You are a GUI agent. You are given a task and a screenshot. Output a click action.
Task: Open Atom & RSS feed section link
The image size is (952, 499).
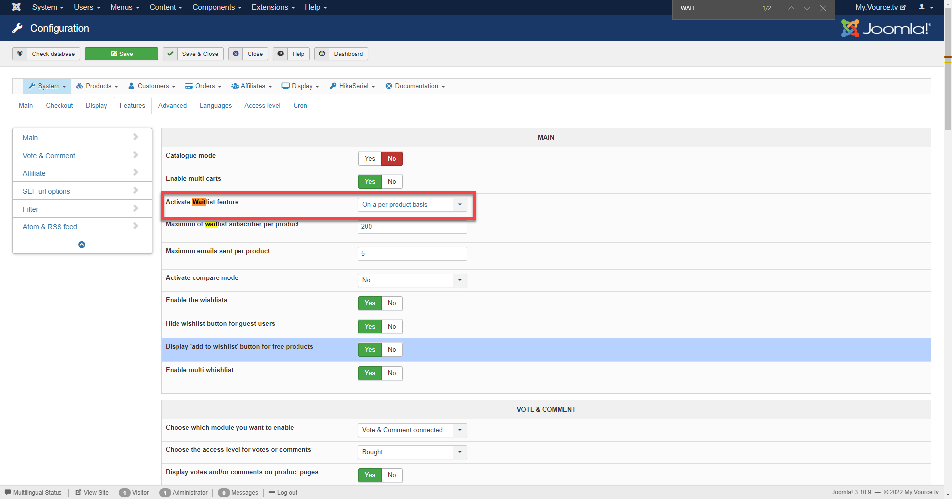(50, 227)
